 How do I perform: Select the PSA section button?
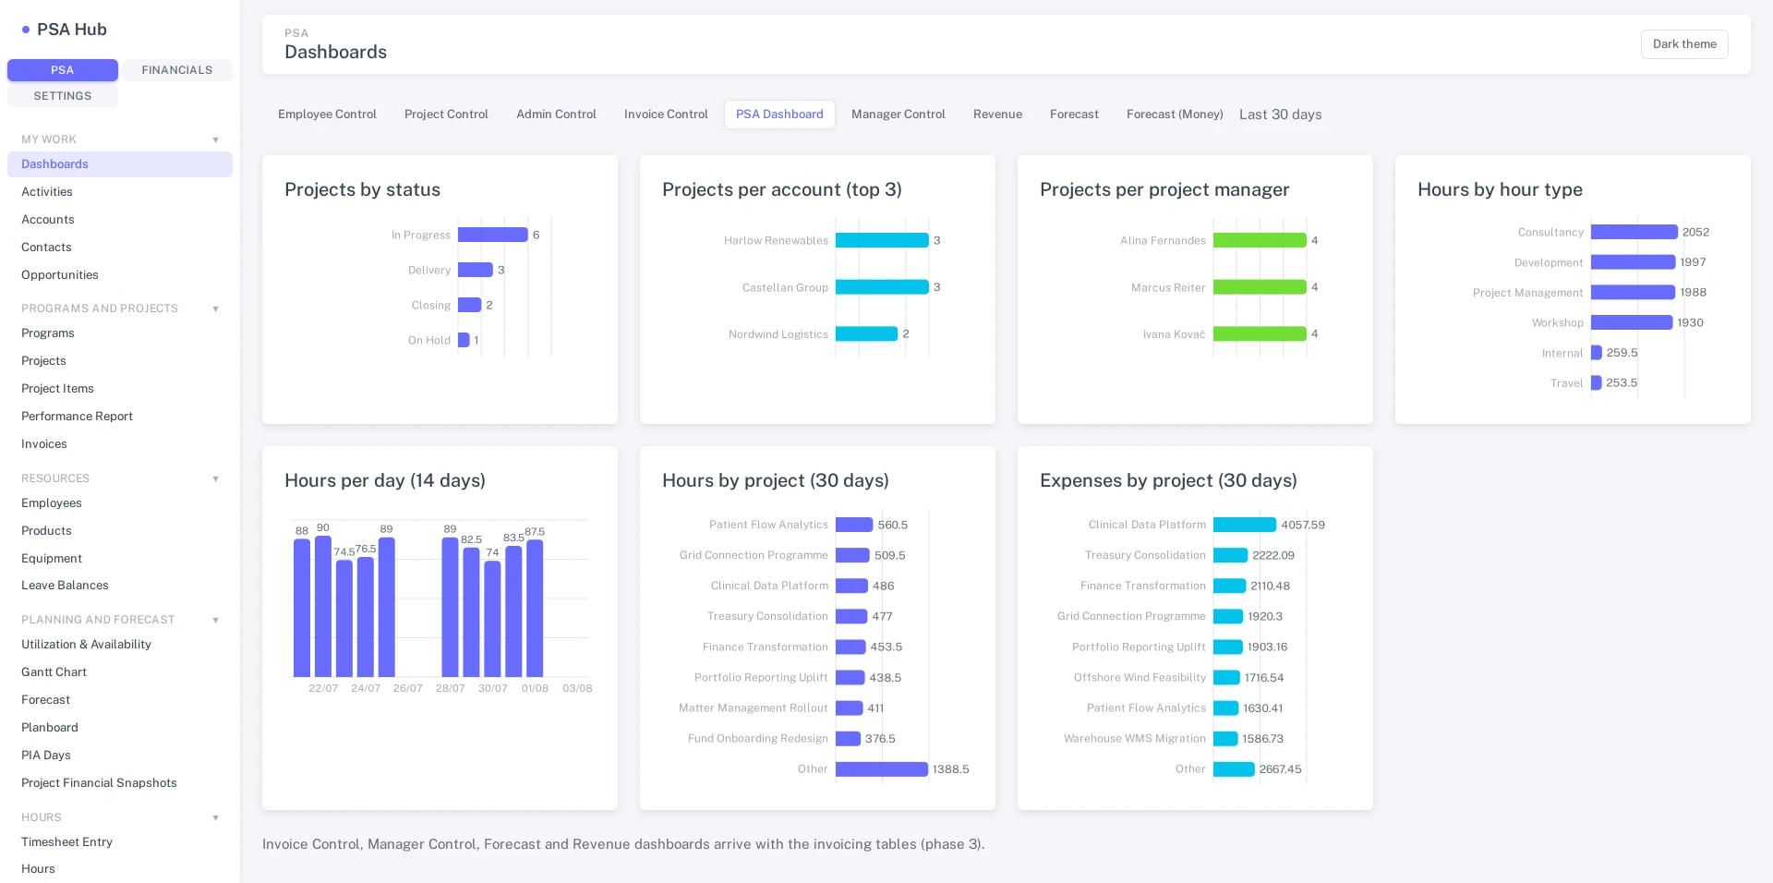(x=63, y=70)
